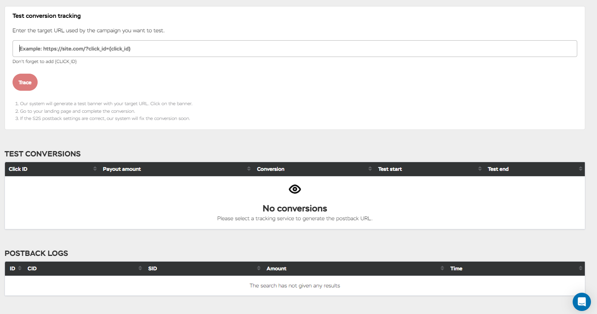
Task: Click the sort arrows beside Click ID
Action: pos(95,169)
